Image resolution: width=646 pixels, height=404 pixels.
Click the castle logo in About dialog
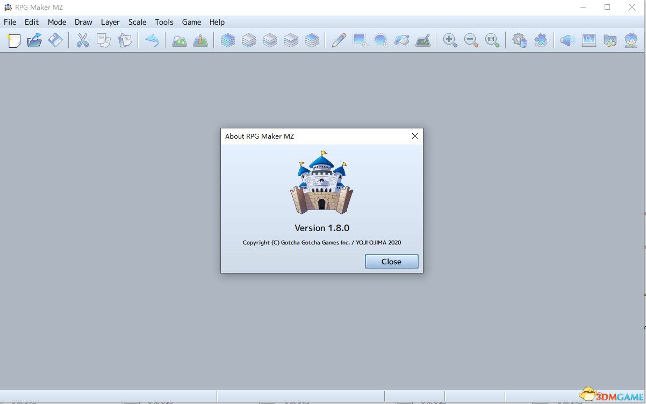click(322, 183)
